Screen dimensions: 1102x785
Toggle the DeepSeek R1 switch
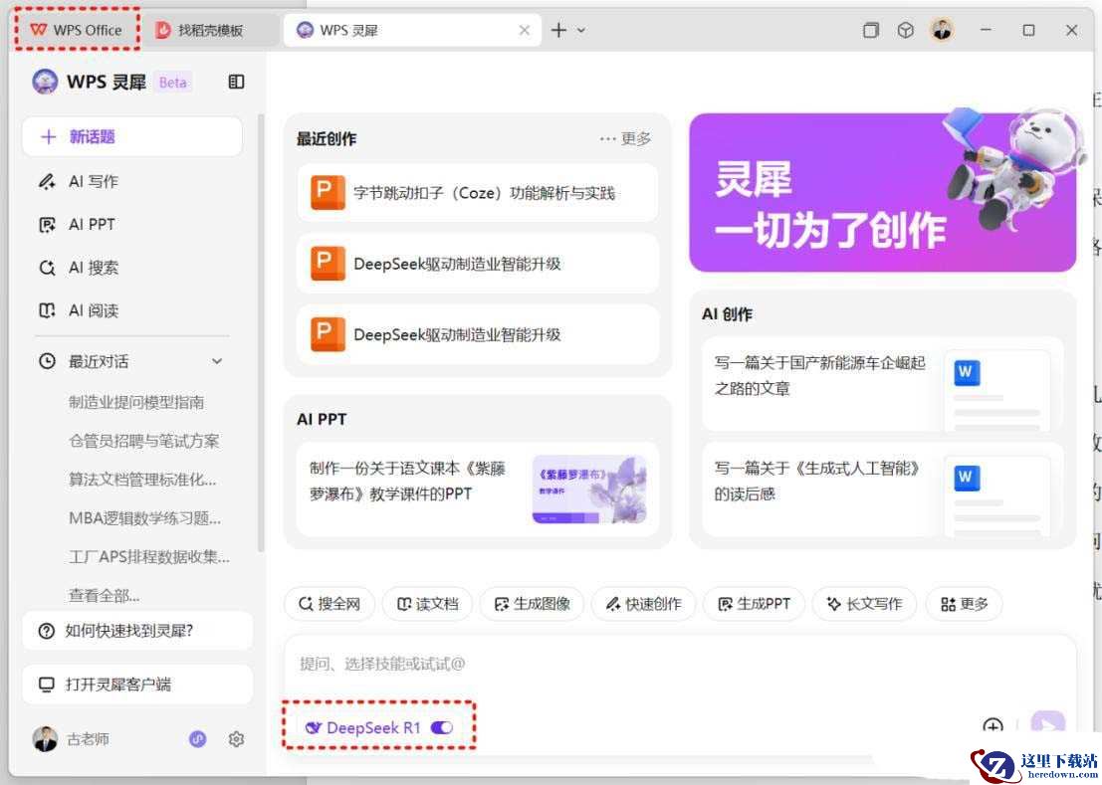pyautogui.click(x=441, y=727)
